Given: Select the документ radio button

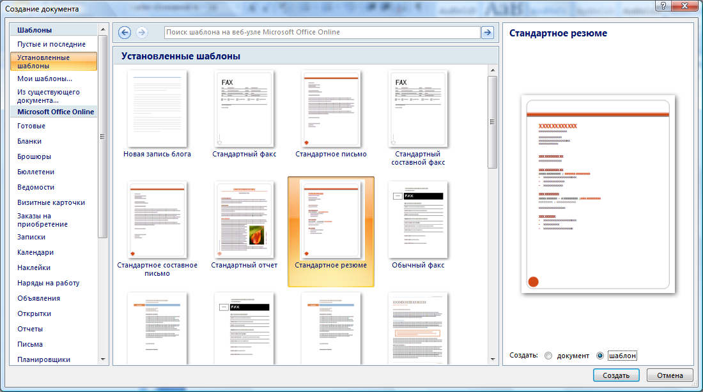Looking at the screenshot, I should click(548, 356).
